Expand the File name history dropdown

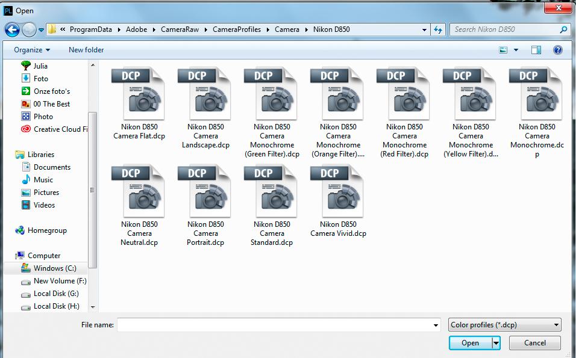[436, 325]
